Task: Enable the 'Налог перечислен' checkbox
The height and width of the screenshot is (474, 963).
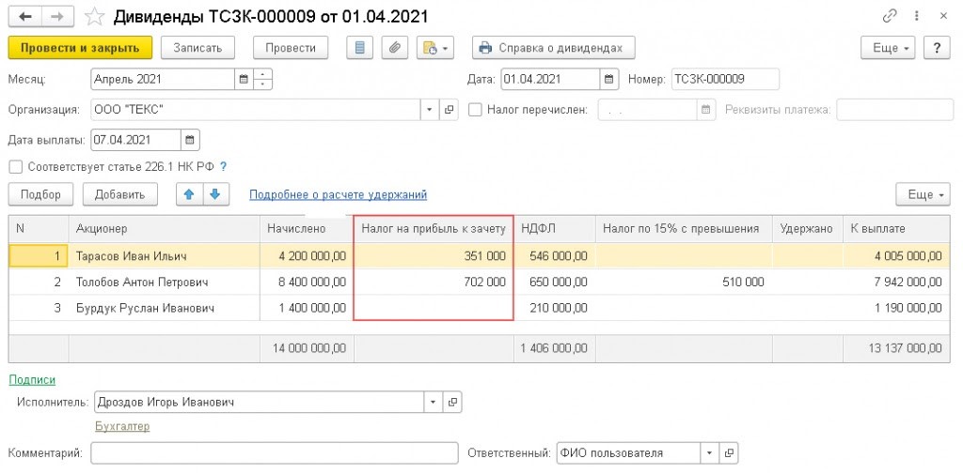Action: click(476, 110)
